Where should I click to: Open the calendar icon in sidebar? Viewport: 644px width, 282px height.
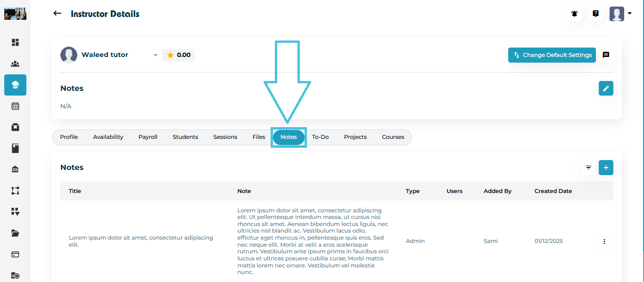tap(15, 106)
